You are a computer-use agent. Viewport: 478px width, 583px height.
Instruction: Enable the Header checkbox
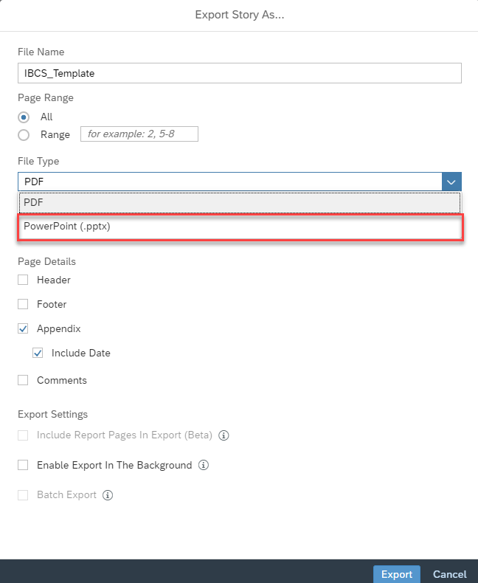point(23,280)
